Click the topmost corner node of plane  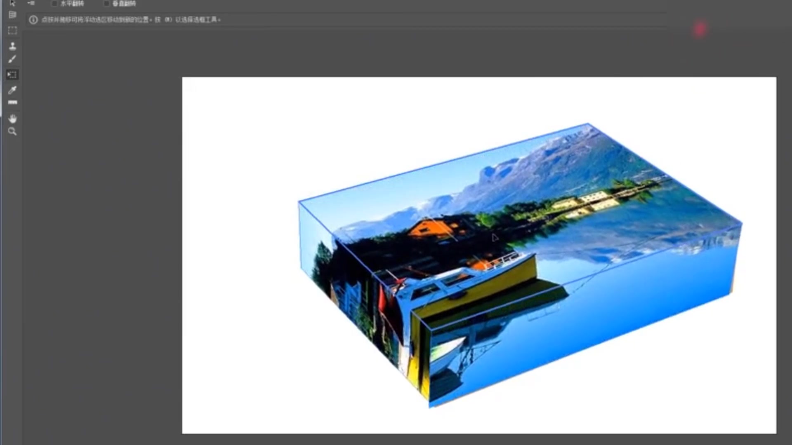pos(588,124)
